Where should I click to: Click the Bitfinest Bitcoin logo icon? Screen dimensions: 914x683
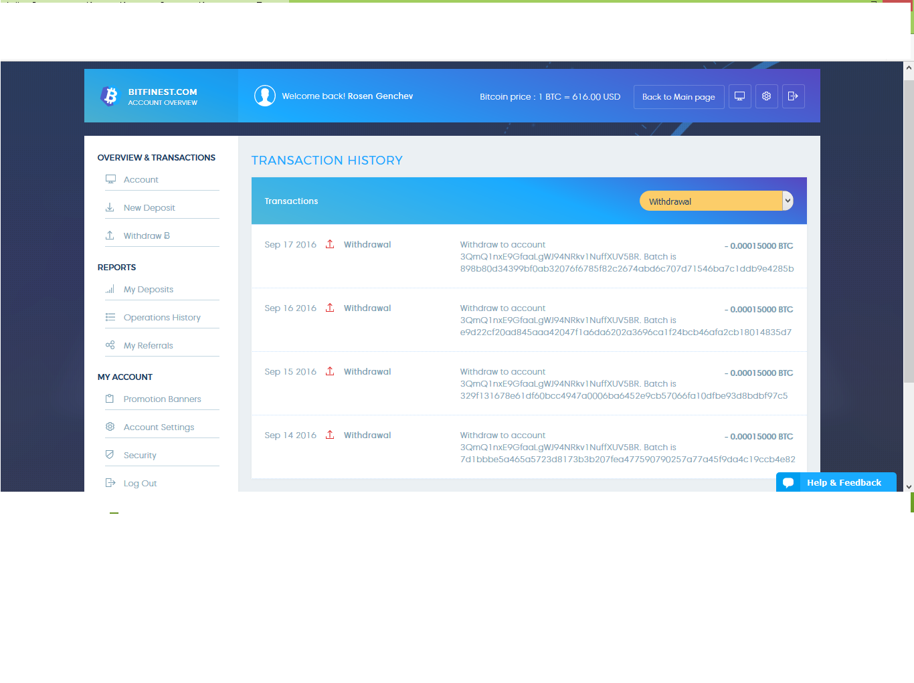[110, 96]
